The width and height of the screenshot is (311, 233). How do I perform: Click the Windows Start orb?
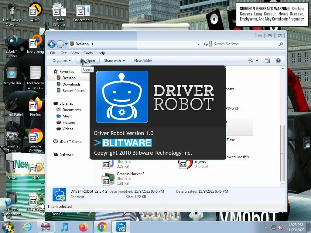tap(8, 227)
